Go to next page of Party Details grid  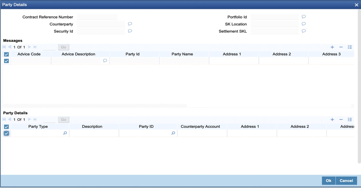30,119
